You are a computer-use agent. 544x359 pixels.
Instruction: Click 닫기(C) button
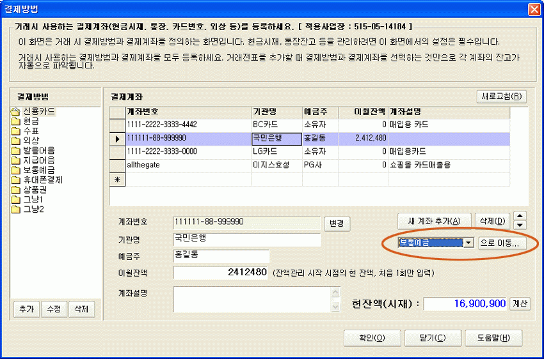(433, 338)
